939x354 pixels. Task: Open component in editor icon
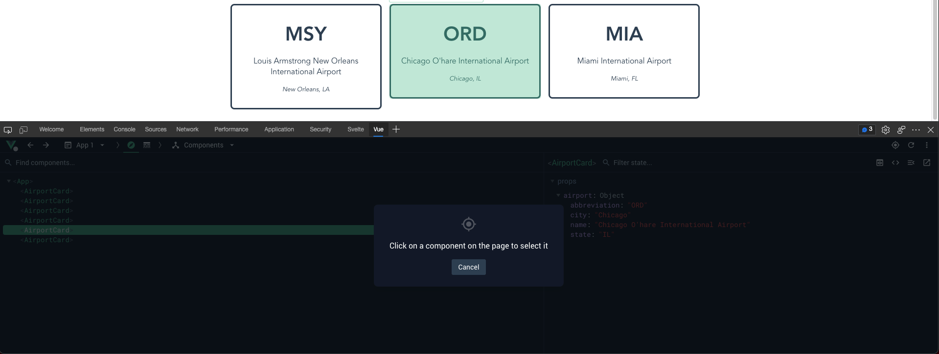tap(927, 163)
